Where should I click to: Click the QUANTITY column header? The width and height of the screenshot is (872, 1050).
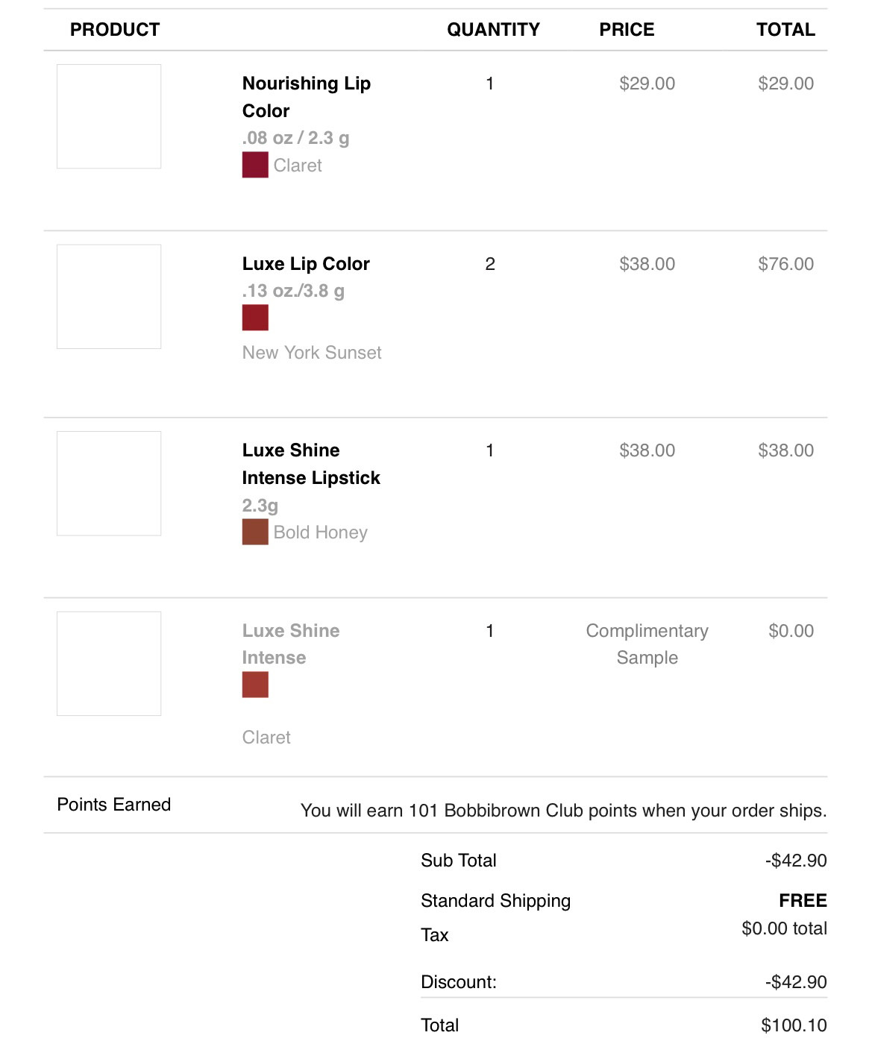pos(493,30)
